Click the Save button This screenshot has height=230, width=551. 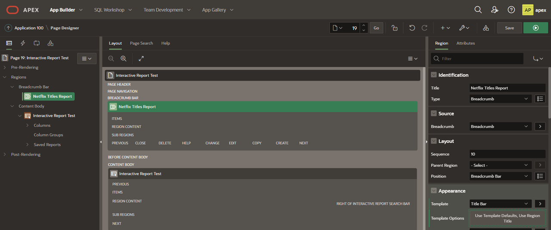coord(509,28)
